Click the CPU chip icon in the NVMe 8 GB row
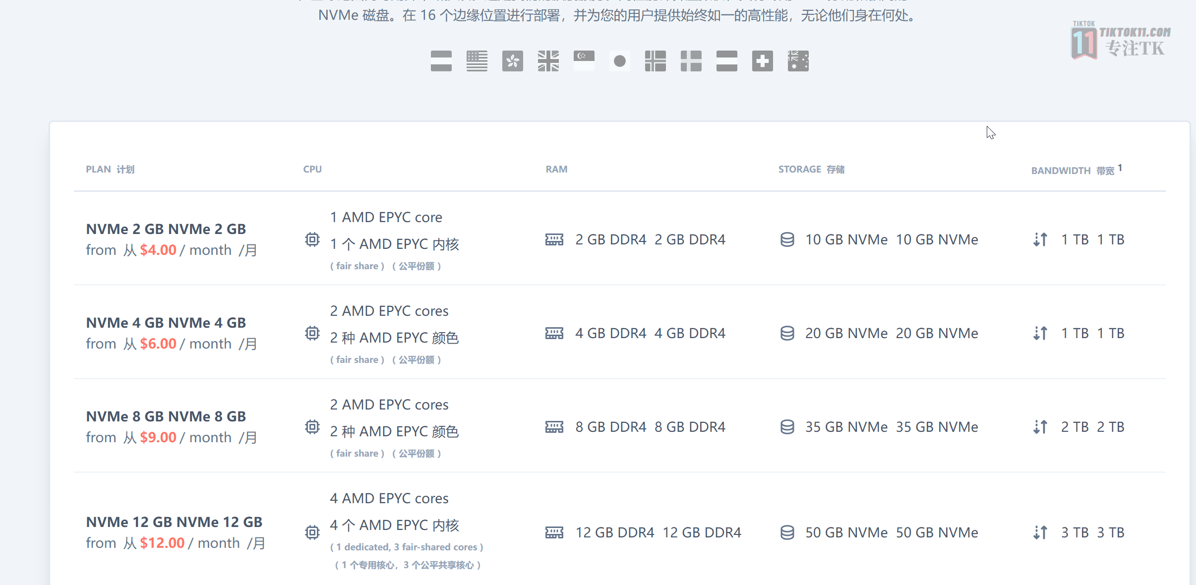1196x585 pixels. click(312, 427)
